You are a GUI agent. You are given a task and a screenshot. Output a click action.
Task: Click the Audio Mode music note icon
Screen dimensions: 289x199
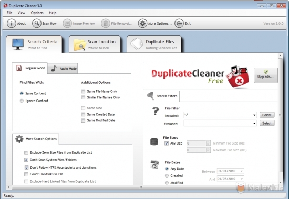point(54,69)
